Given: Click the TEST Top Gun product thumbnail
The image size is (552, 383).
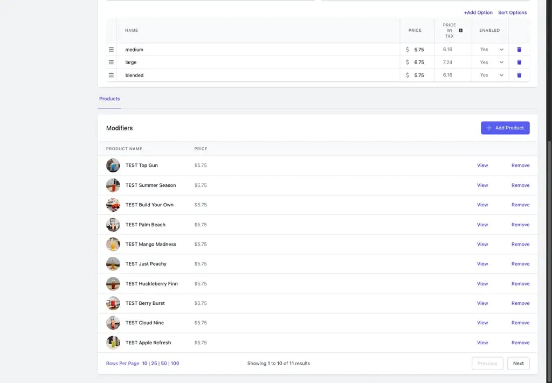Looking at the screenshot, I should click(113, 165).
